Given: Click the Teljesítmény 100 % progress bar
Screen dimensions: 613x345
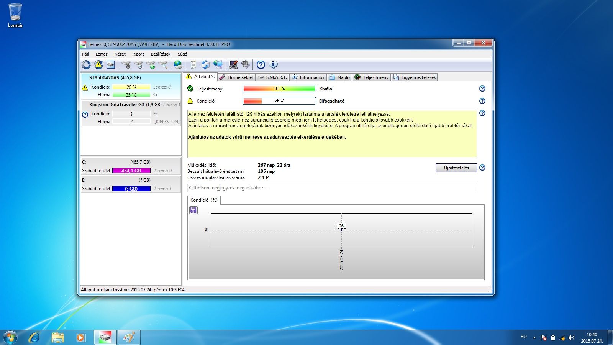Looking at the screenshot, I should 279,89.
